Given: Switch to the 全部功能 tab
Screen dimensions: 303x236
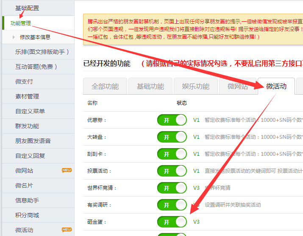Looking at the screenshot, I should (105, 86).
